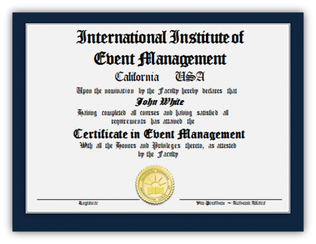Click the Vice-President signature line
Viewport: 316px width, 244px height.
231,200
